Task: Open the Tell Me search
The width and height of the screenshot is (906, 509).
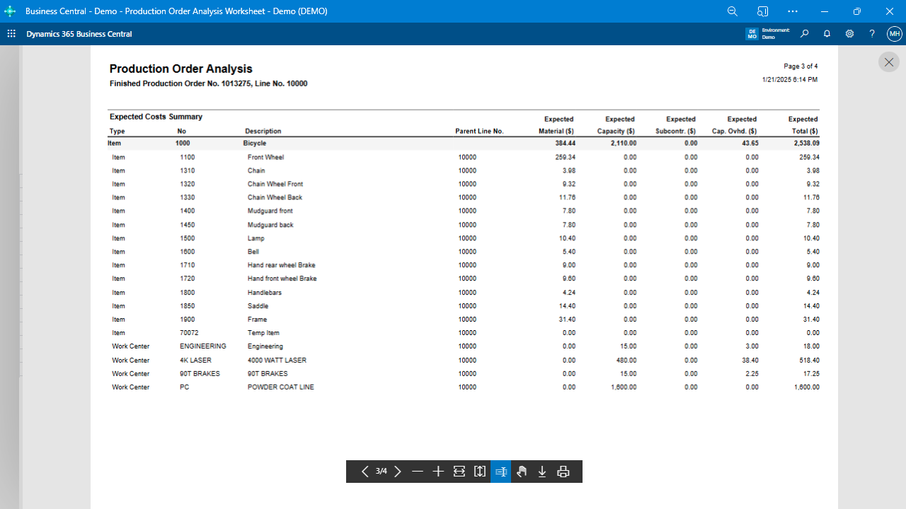Action: (805, 34)
